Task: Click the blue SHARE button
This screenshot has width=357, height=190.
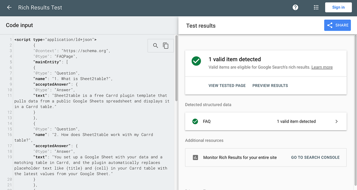Action: click(x=337, y=25)
